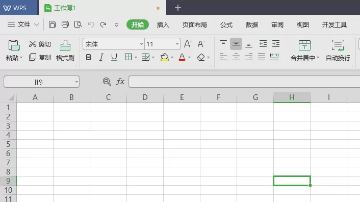Switch to the 审阅 Review tab
Viewport: 360px width, 202px height.
point(277,24)
